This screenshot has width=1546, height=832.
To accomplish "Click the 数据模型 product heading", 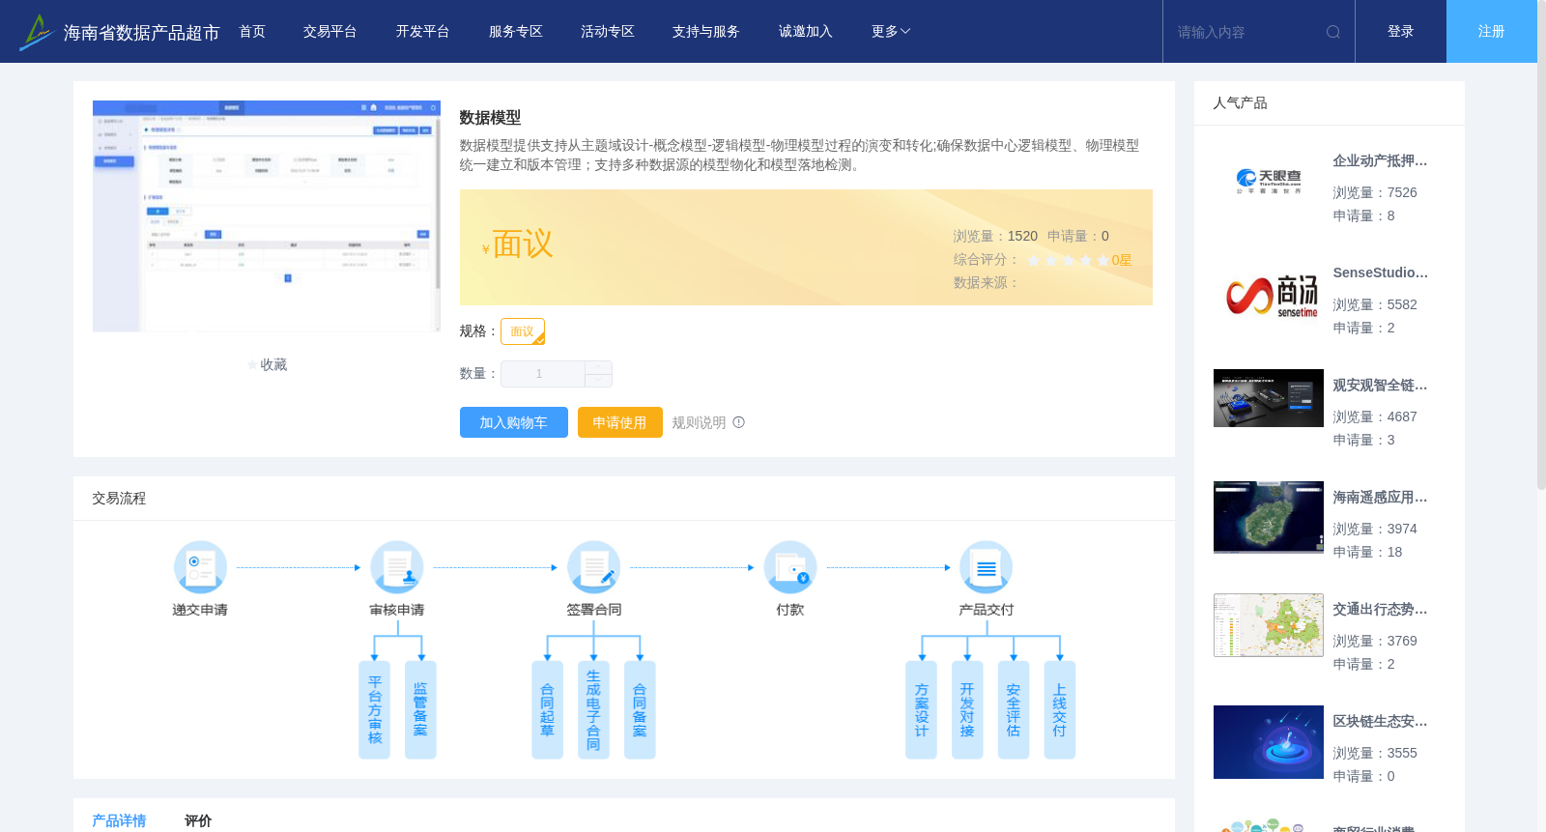I will tap(490, 118).
